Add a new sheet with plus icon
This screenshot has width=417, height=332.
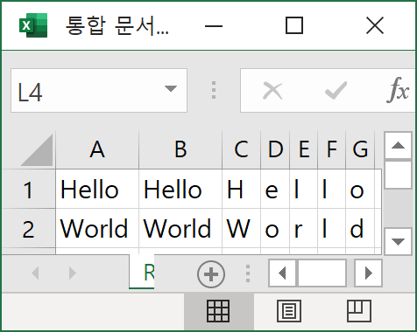[x=211, y=274]
